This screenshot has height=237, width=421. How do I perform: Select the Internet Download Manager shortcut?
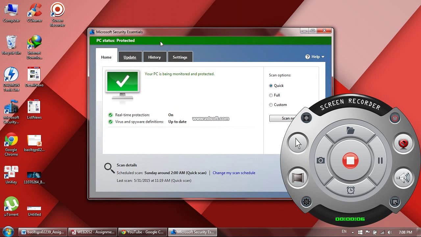(x=35, y=47)
